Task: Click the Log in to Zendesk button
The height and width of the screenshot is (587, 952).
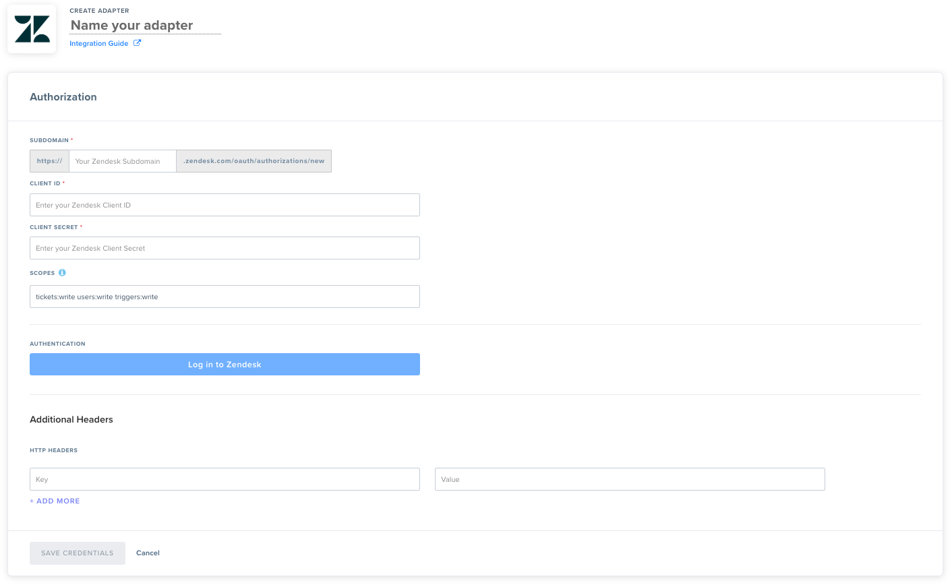Action: (x=225, y=365)
